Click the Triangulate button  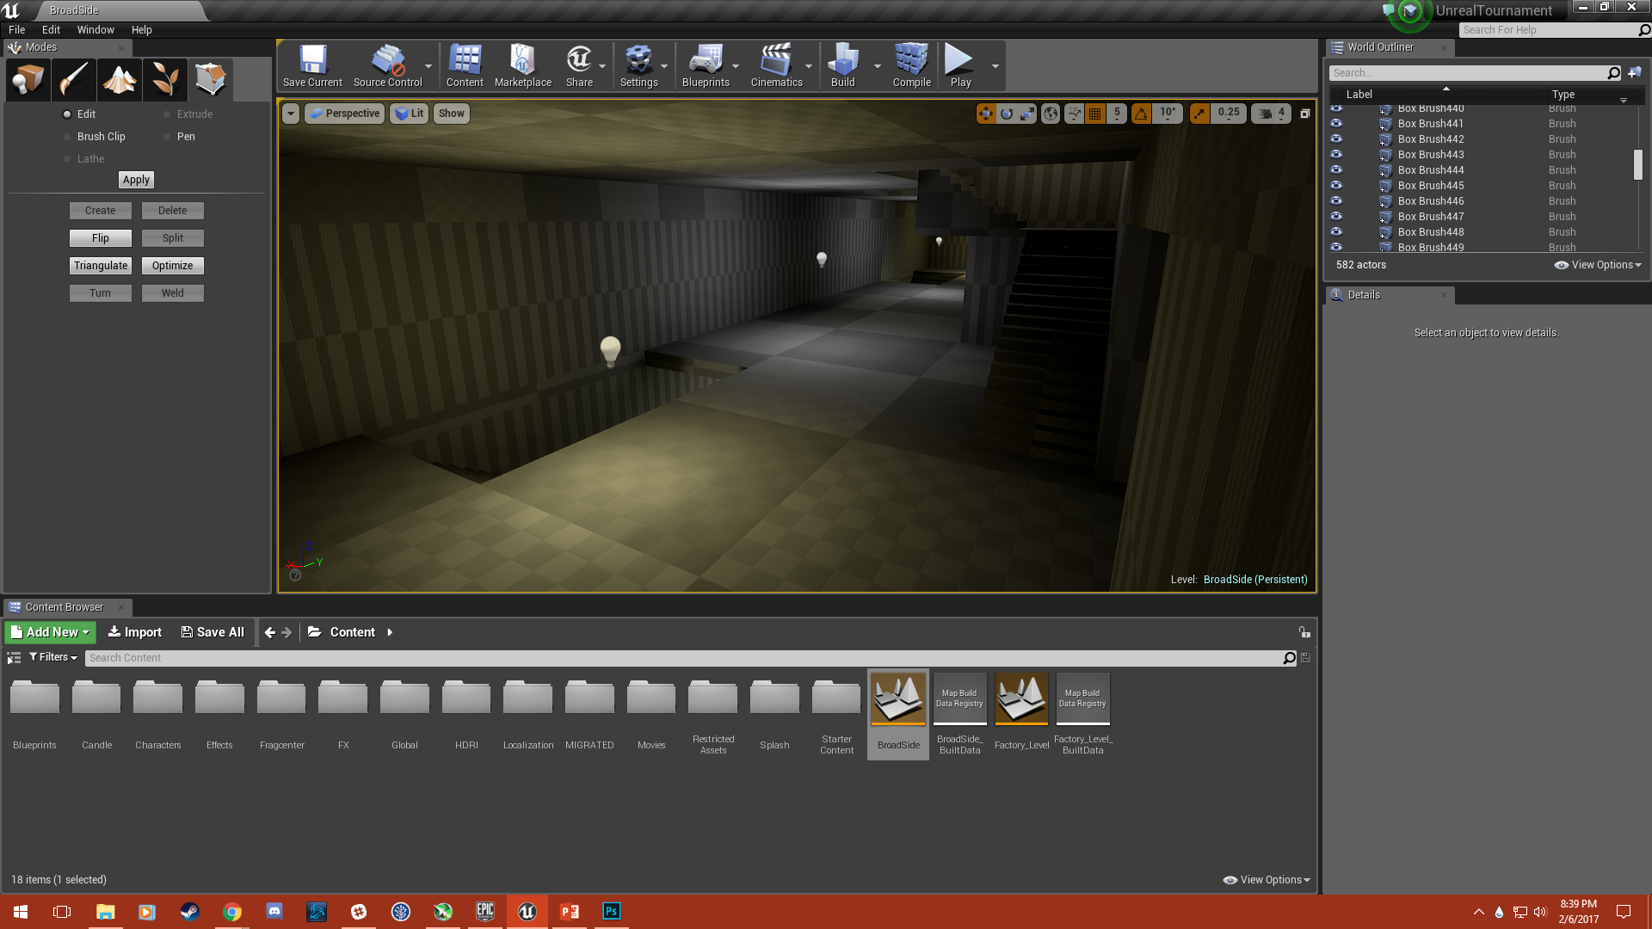[x=101, y=266]
